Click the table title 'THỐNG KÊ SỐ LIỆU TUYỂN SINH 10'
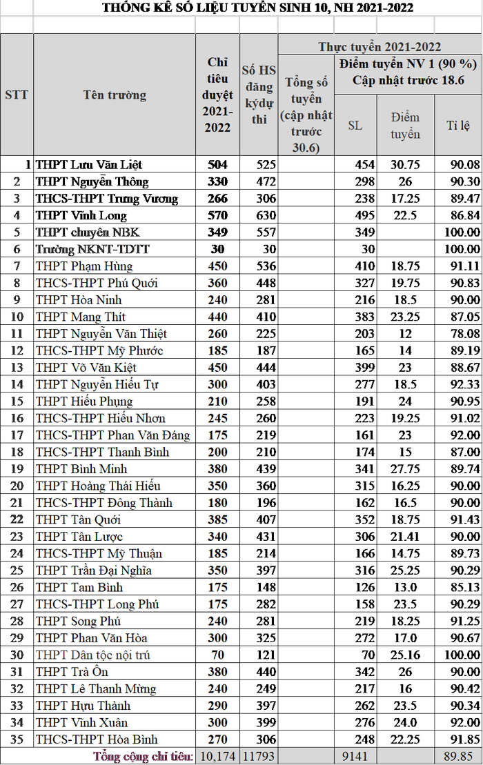 click(257, 8)
